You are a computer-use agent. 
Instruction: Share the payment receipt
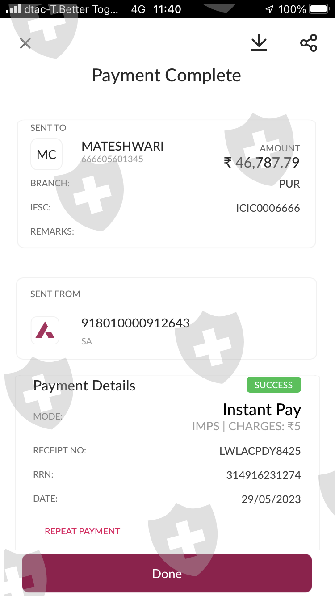click(309, 43)
